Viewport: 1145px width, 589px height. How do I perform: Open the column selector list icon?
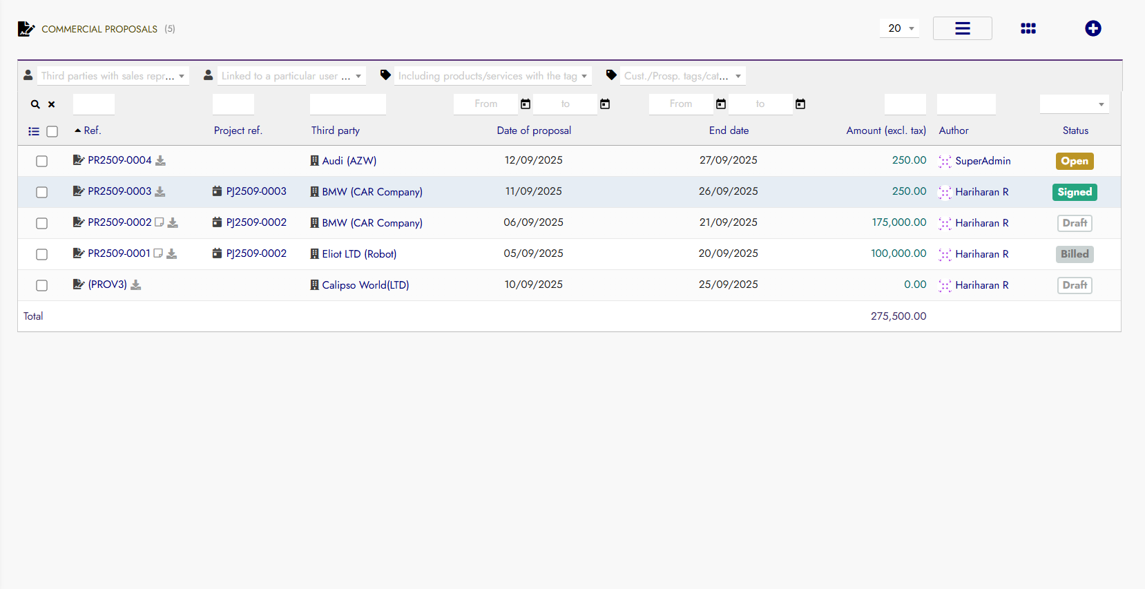click(33, 131)
